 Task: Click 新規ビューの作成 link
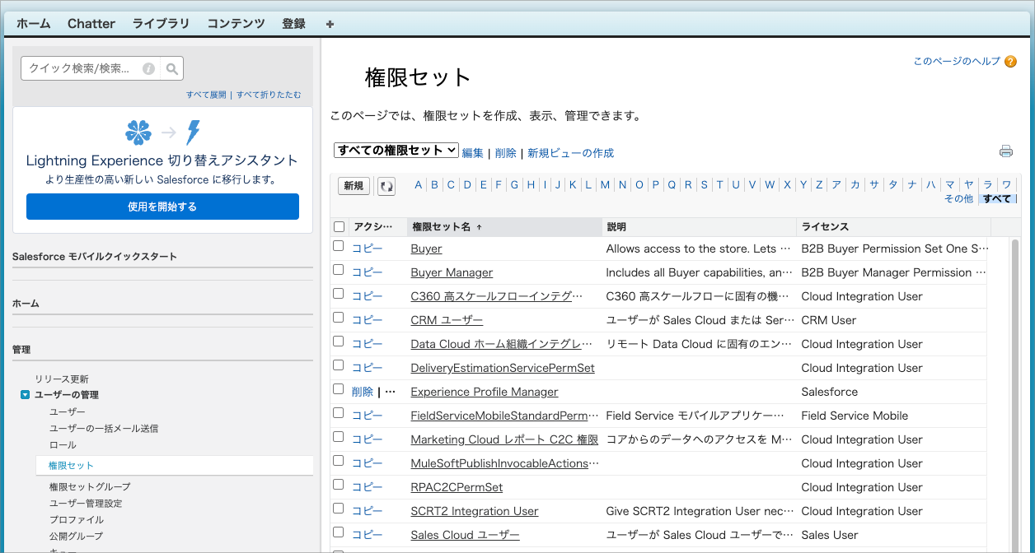point(571,153)
